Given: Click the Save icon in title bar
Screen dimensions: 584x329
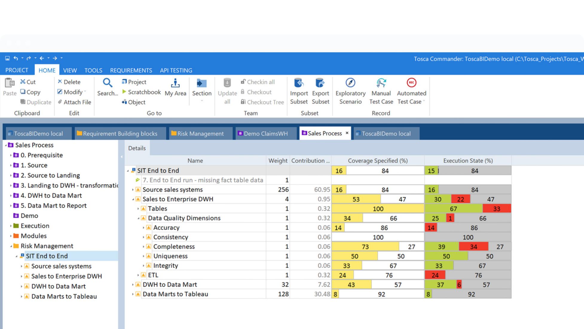Looking at the screenshot, I should 7,58.
